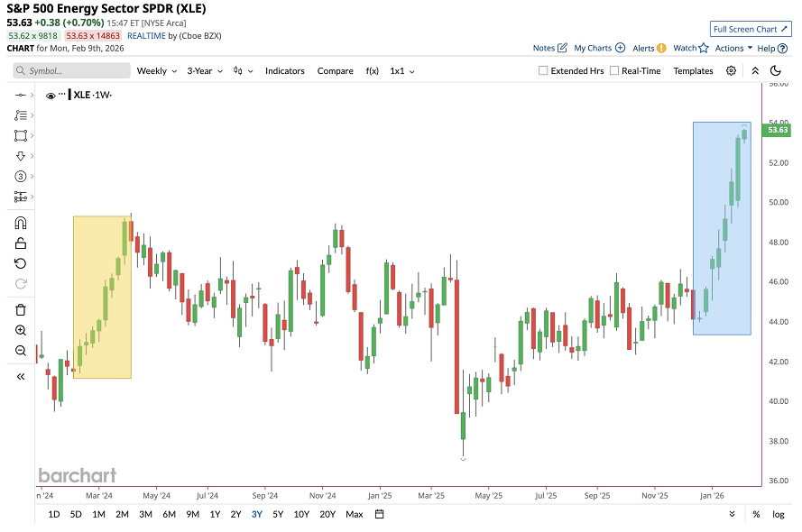The height and width of the screenshot is (532, 802).
Task: Switch to dark mode moon icon
Action: tap(776, 70)
